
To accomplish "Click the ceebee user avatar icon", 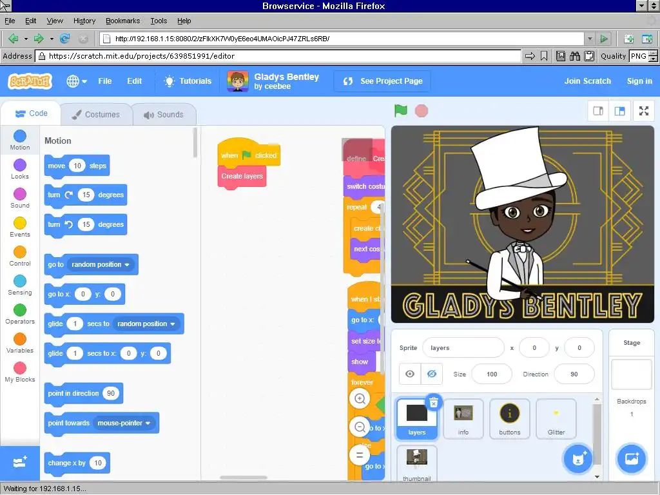I will [x=237, y=81].
